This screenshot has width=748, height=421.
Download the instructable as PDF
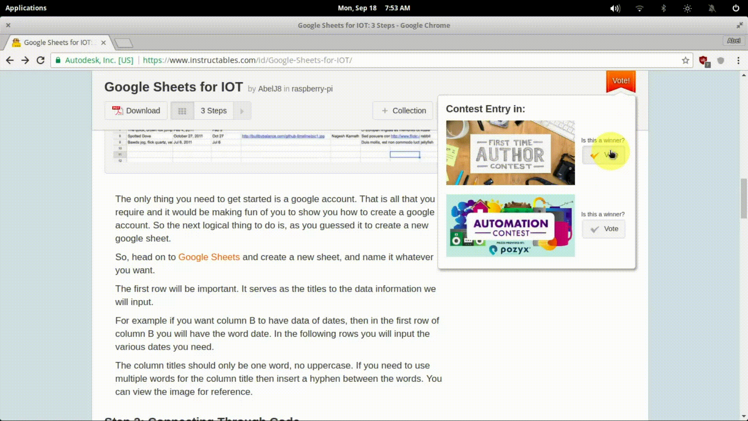pyautogui.click(x=136, y=111)
